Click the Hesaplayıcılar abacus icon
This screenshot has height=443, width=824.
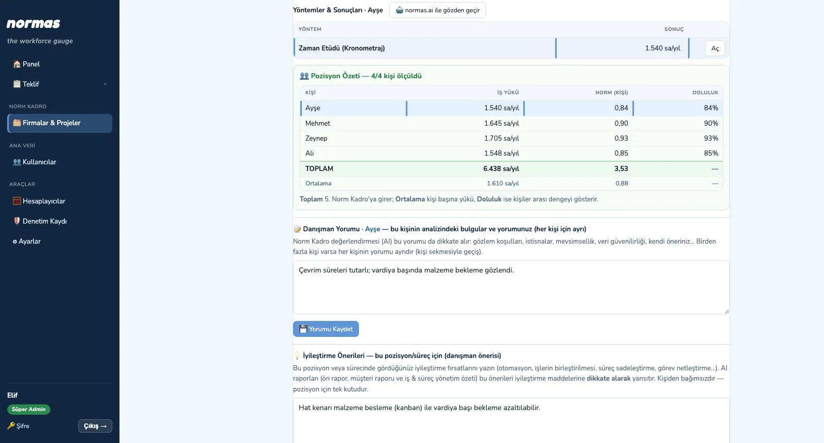pos(17,201)
